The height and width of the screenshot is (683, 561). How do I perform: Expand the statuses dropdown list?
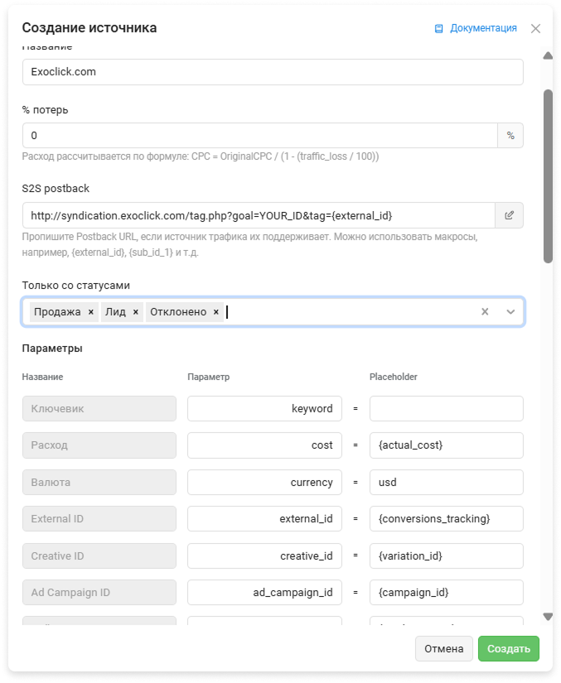tap(510, 312)
